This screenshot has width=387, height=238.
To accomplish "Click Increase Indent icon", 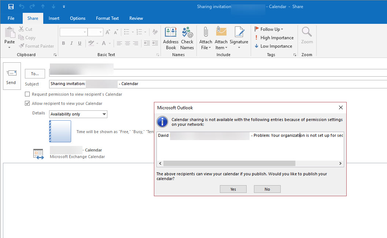I will 155,43.
